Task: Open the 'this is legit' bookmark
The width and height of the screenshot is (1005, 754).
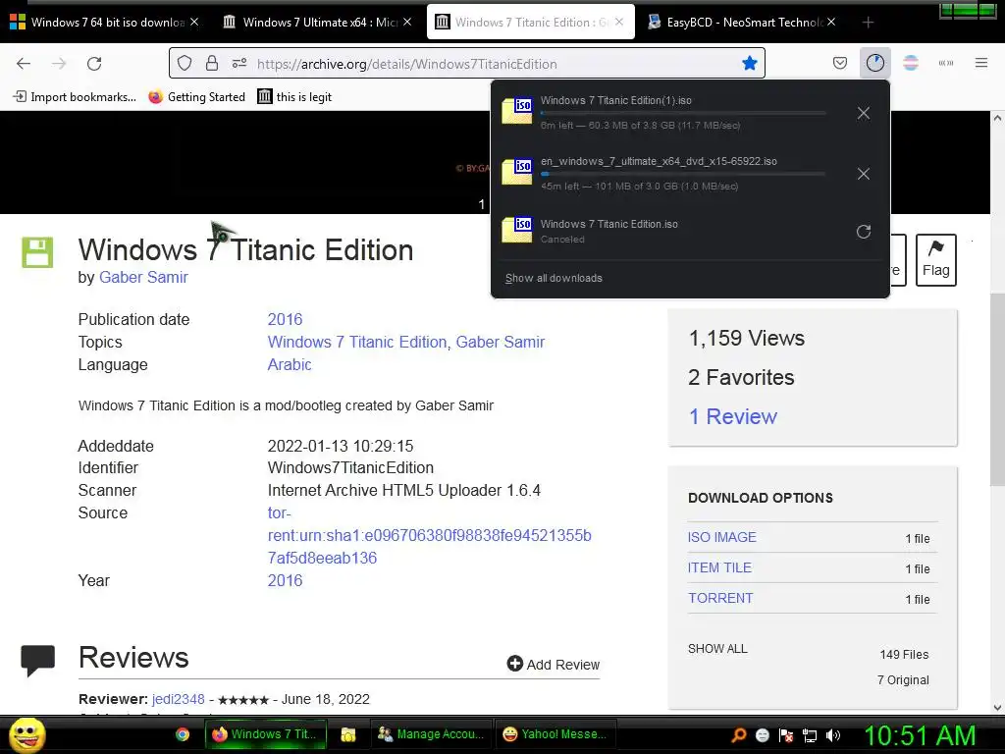Action: pos(294,97)
